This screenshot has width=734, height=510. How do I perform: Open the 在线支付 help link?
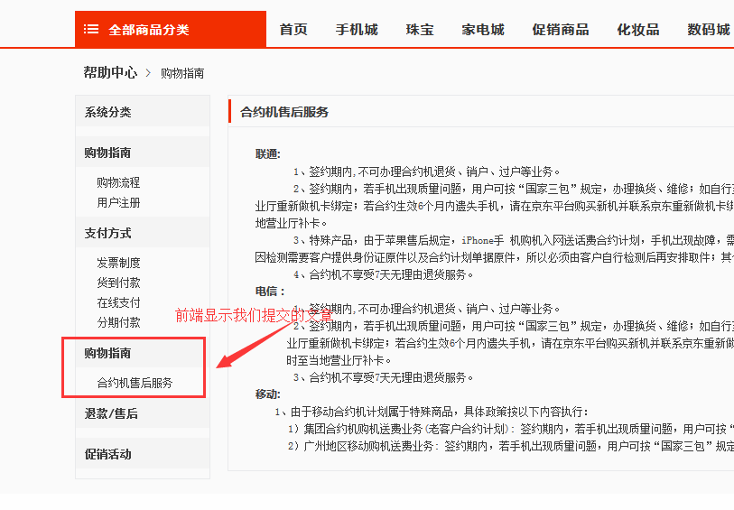pos(118,302)
